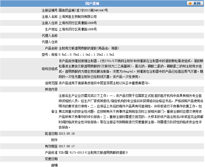Click the approval date 2013.09.18
205x167 pixels.
tap(67, 134)
